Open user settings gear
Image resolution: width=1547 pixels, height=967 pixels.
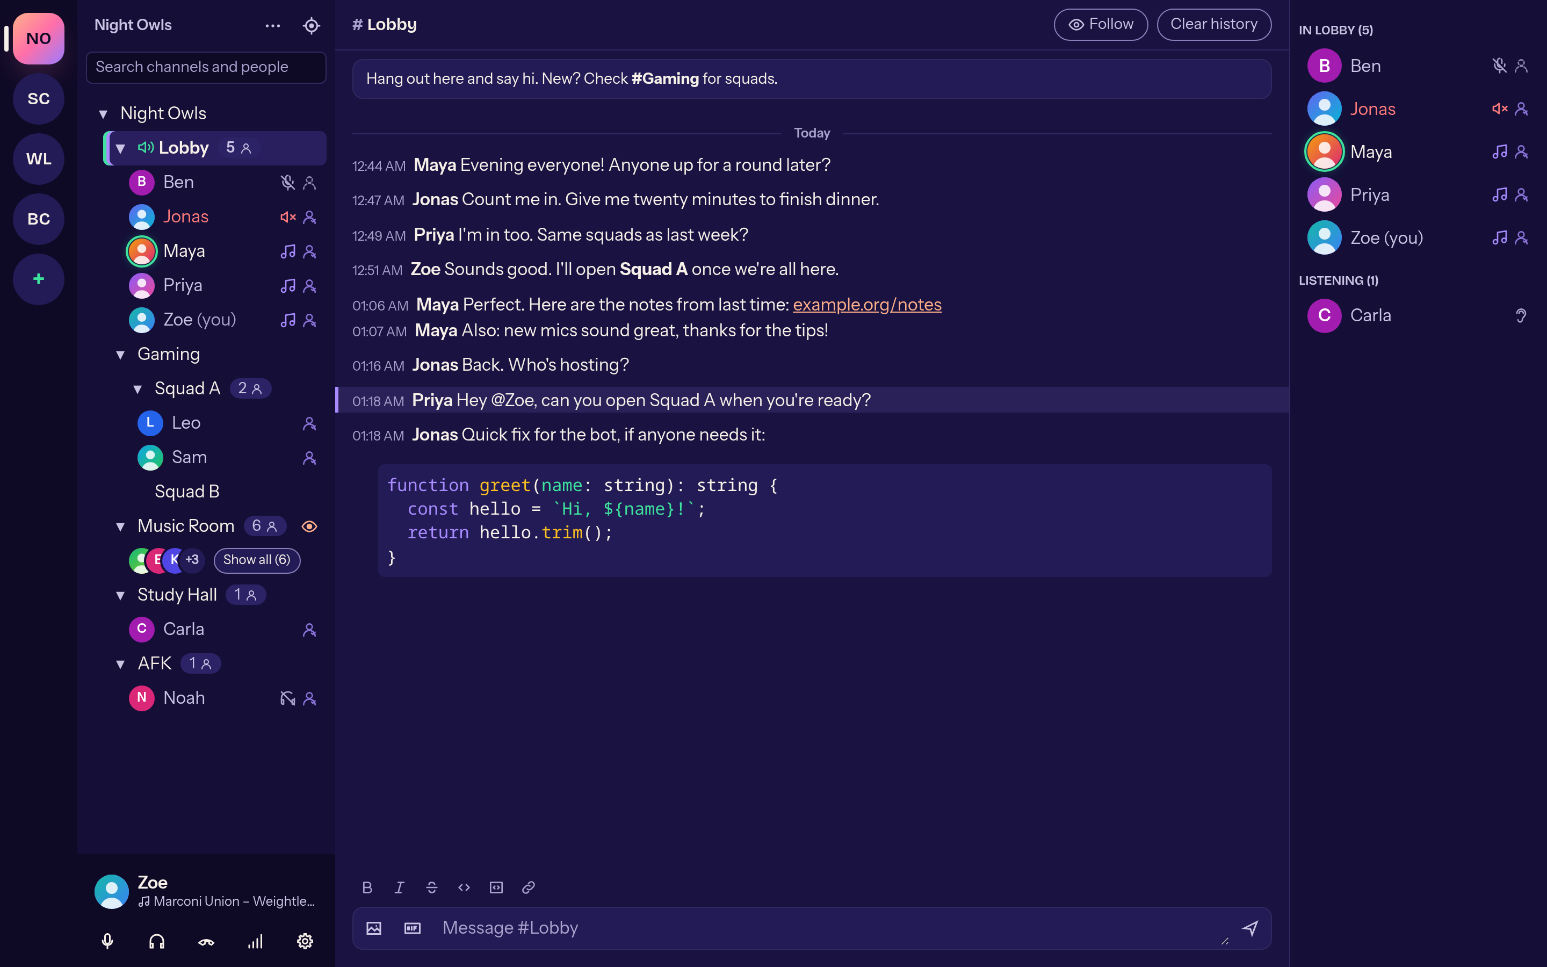point(305,941)
